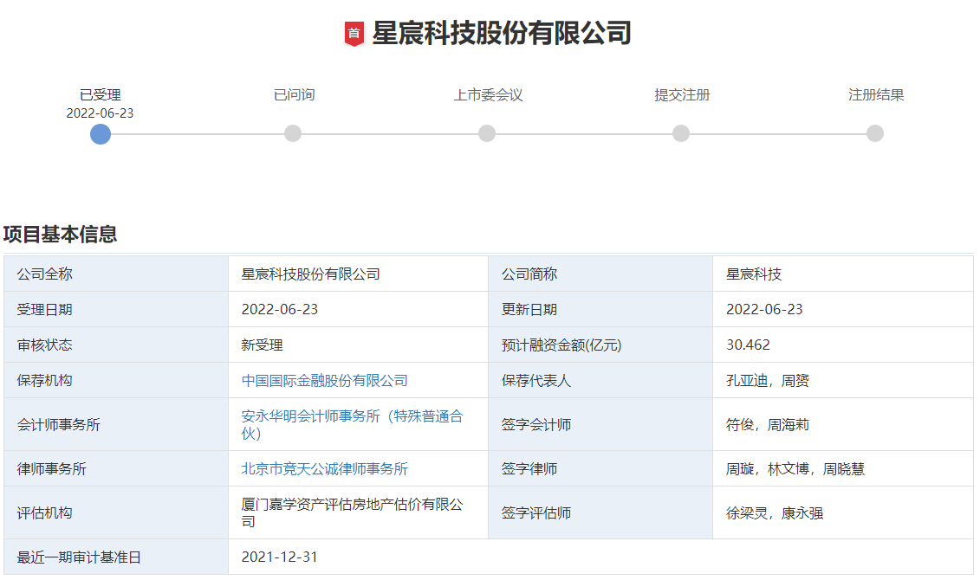Open the 北京市竞天公诚律师事务所 law firm link

click(x=324, y=468)
